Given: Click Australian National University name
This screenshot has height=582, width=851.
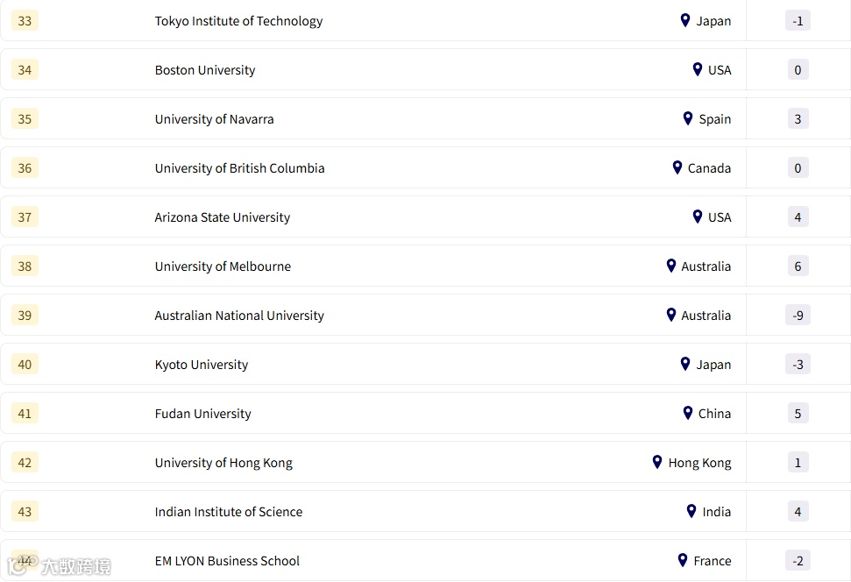Looking at the screenshot, I should pos(239,316).
